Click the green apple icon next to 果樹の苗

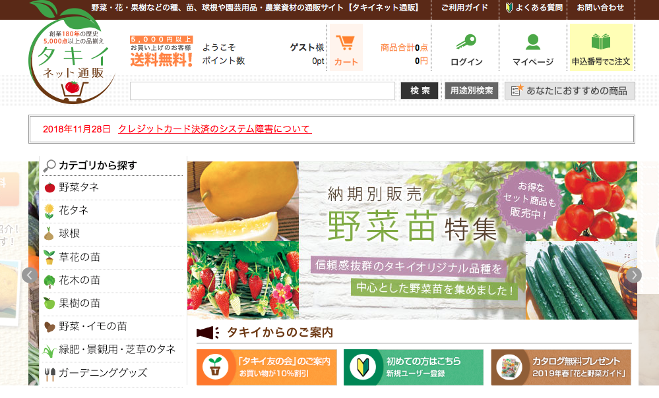pos(49,303)
